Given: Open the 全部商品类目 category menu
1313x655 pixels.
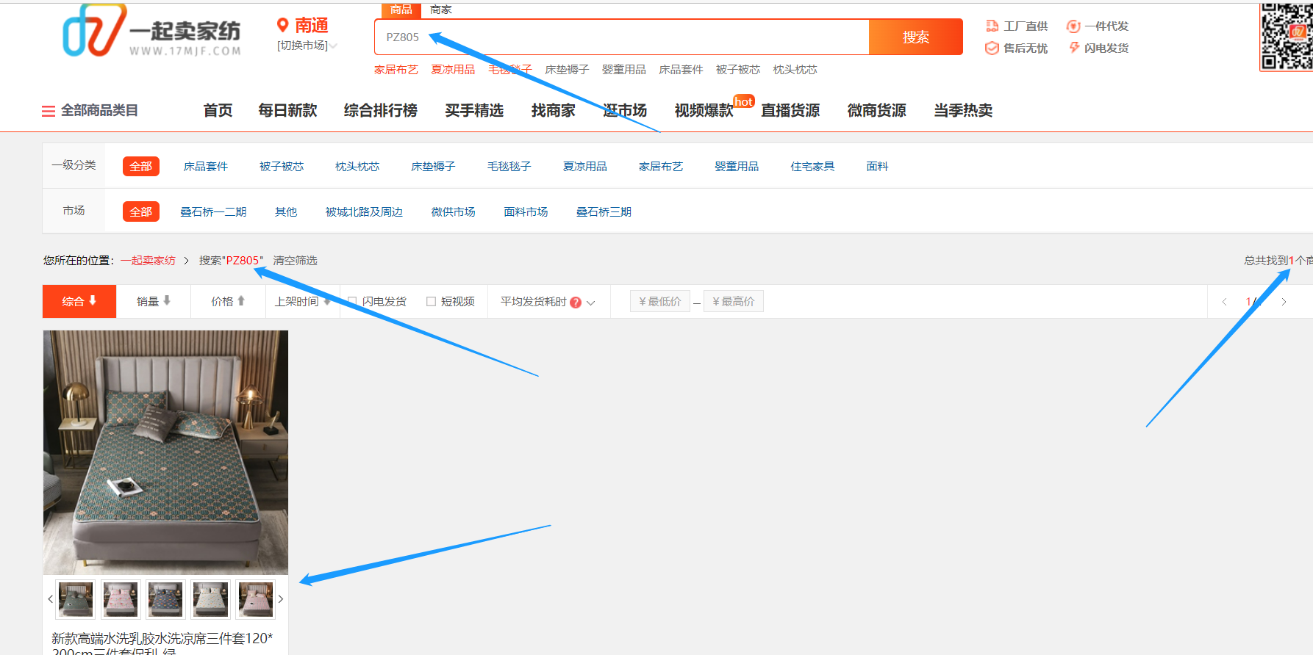Looking at the screenshot, I should (x=90, y=111).
